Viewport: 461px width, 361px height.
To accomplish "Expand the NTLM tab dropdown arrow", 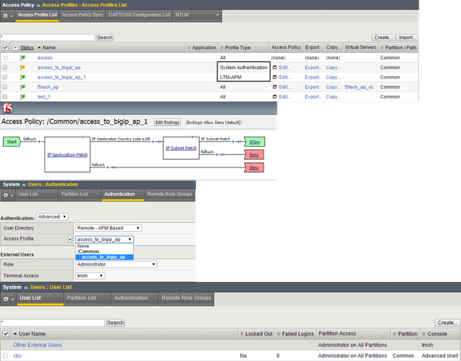I will click(x=217, y=15).
